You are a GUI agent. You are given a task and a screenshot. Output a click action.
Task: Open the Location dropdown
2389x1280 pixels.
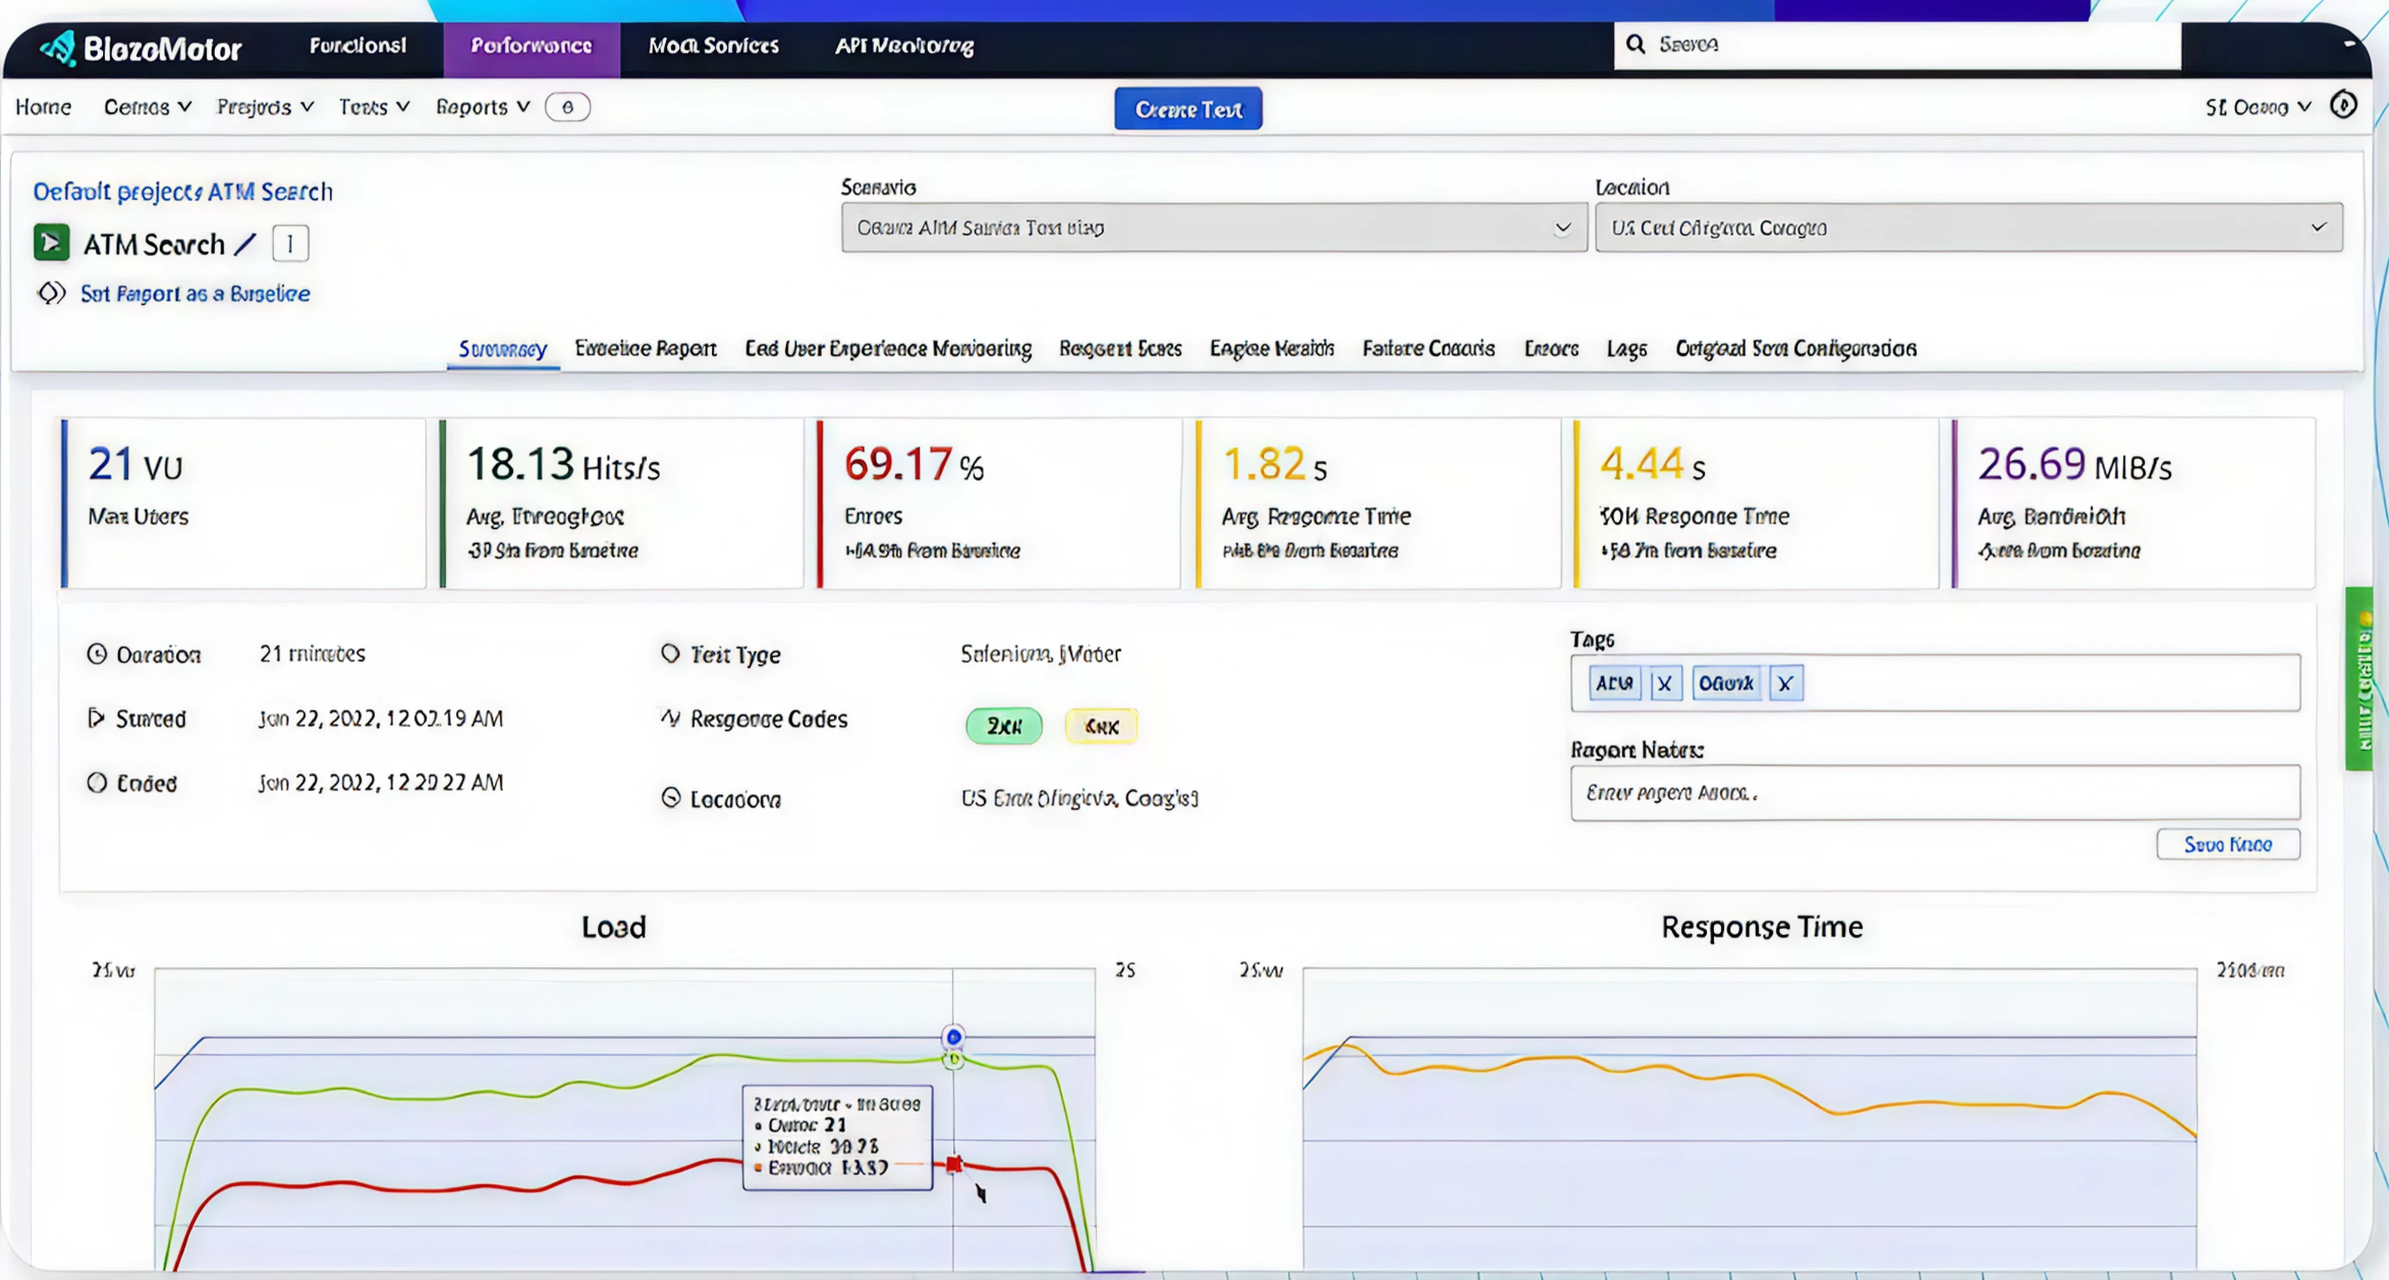tap(1968, 228)
